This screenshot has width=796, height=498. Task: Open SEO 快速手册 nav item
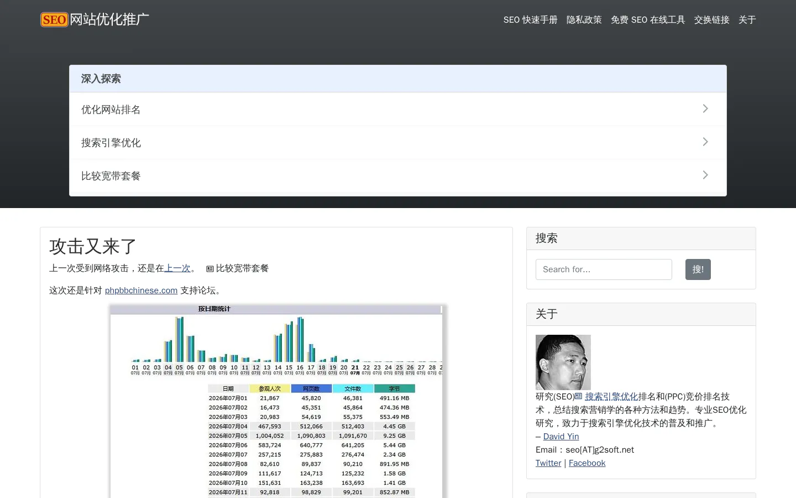[x=530, y=20]
